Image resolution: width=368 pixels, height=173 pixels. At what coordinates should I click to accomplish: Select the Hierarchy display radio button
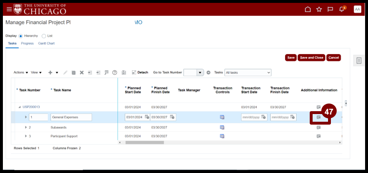[20, 36]
